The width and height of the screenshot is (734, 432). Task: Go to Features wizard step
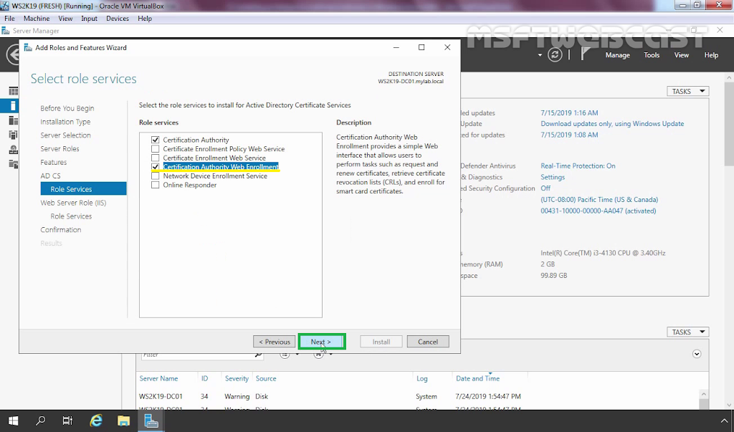coord(53,163)
